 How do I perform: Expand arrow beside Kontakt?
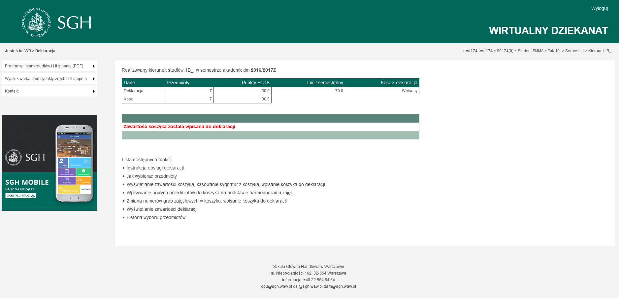pyautogui.click(x=94, y=91)
